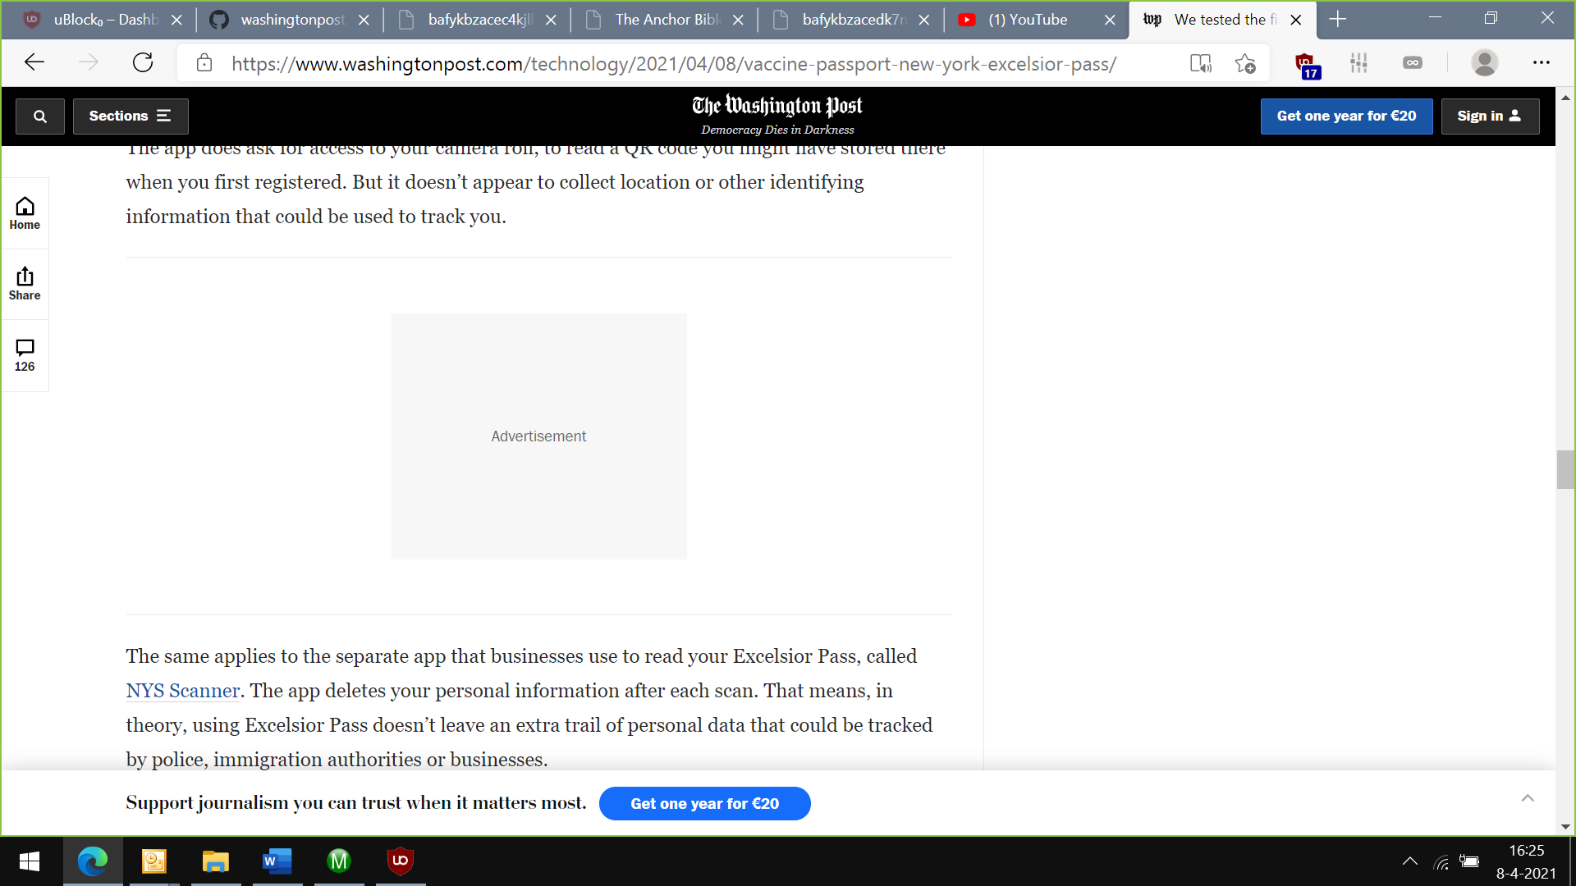Screen dimensions: 1576x886
Task: Open the 126 comments via speech bubble icon
Action: point(25,354)
